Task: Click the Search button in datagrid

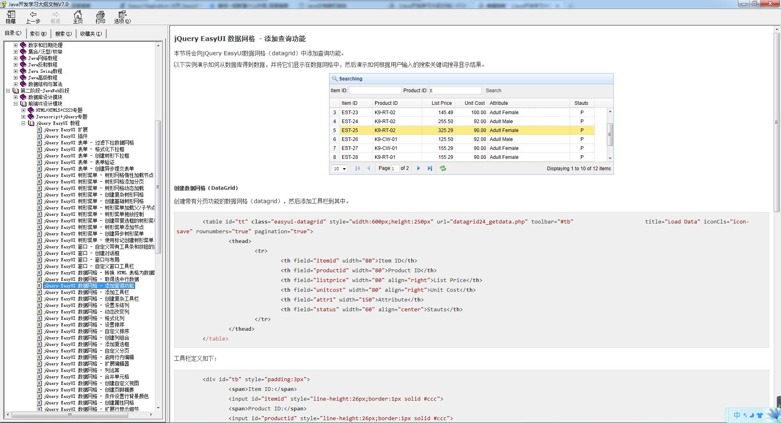Action: coord(493,91)
